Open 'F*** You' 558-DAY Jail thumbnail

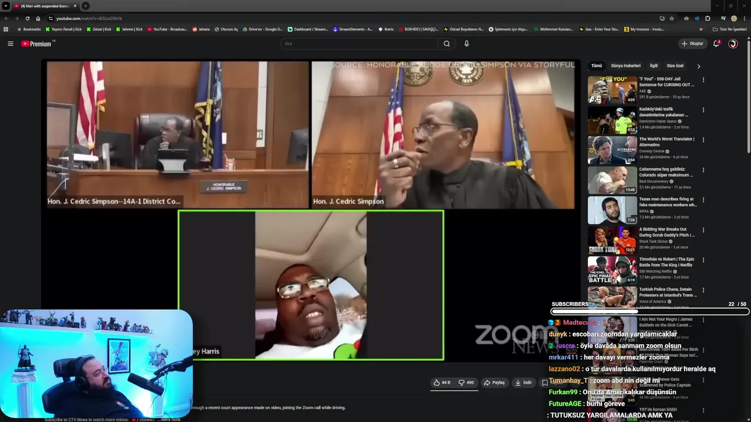pyautogui.click(x=612, y=90)
